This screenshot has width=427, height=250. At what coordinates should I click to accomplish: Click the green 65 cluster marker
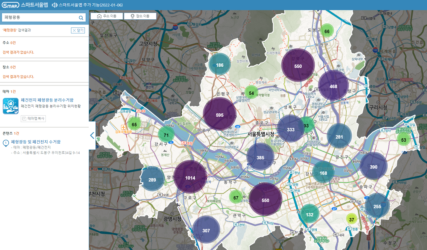(134, 124)
